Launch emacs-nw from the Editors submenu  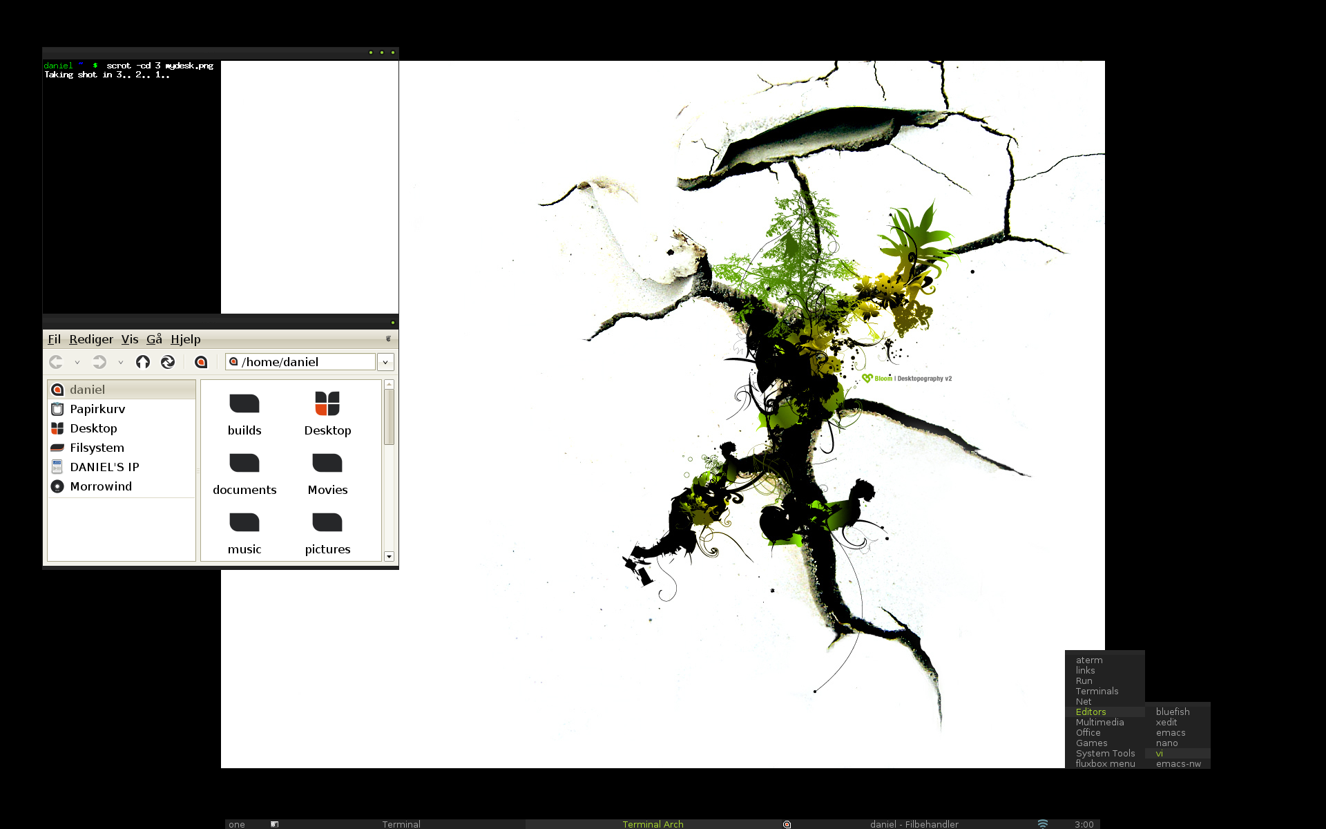click(1178, 764)
